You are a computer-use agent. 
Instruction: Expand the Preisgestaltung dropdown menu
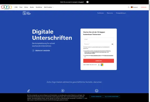tap(121, 13)
